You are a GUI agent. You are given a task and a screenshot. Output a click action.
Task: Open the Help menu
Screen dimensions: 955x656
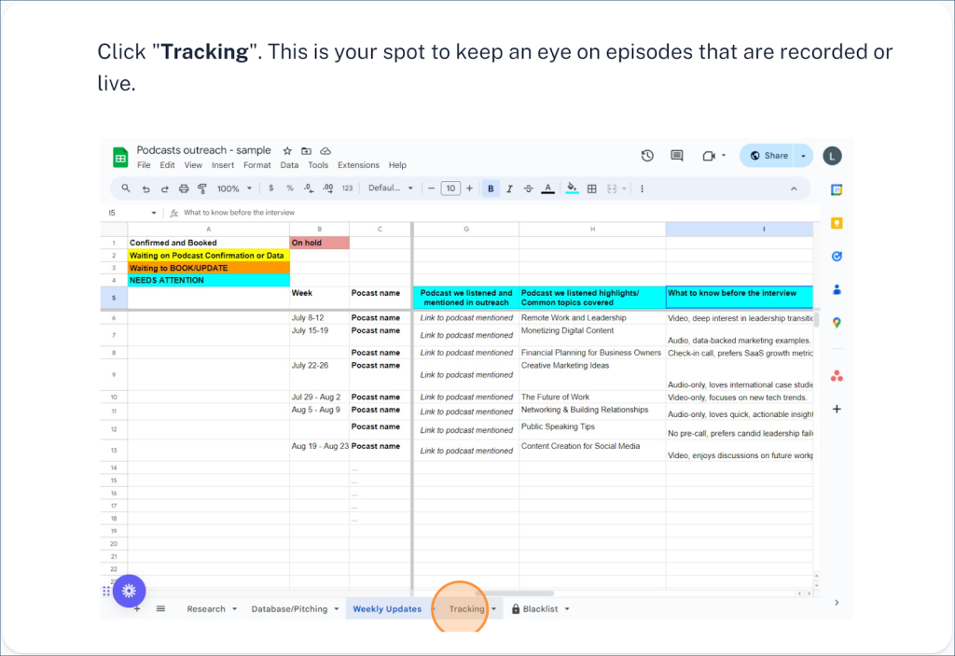tap(397, 165)
